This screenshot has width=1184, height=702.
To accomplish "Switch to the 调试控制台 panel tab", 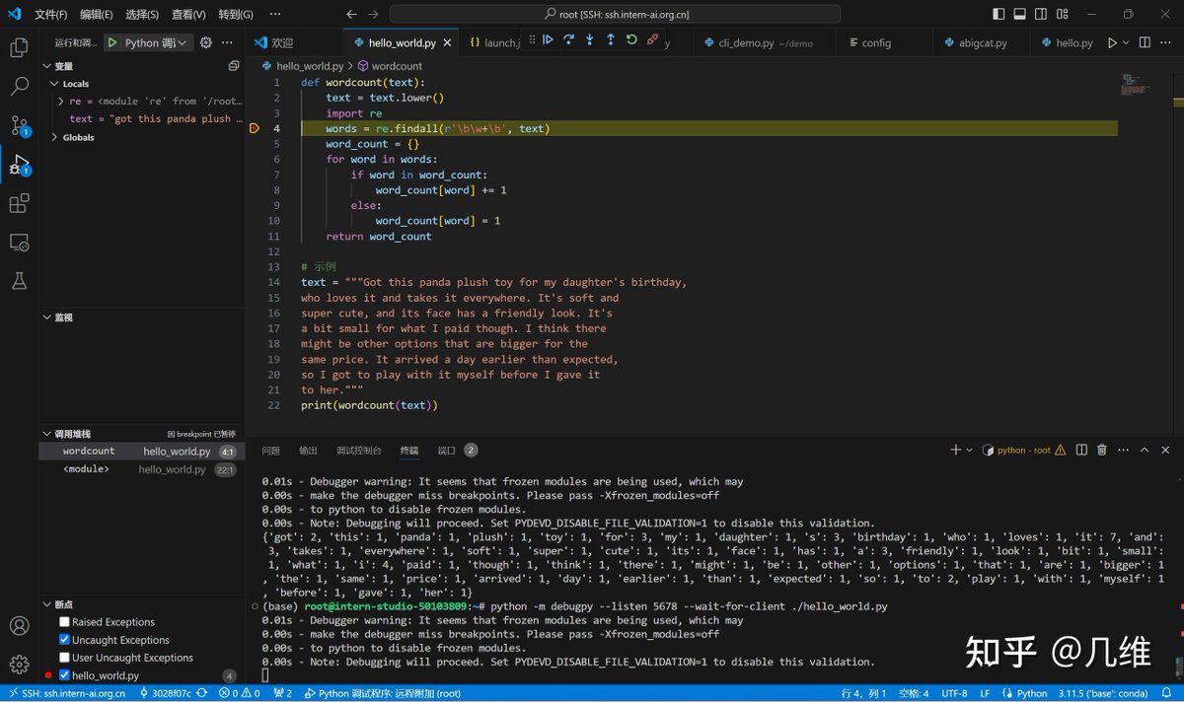I will [358, 451].
